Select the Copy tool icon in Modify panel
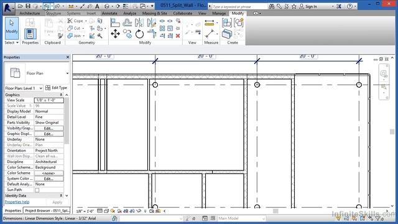The width and height of the screenshot is (398, 224). click(x=127, y=34)
